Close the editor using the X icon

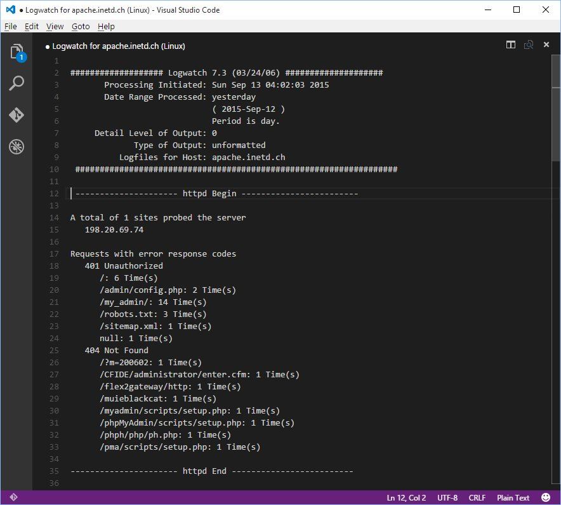pos(546,45)
